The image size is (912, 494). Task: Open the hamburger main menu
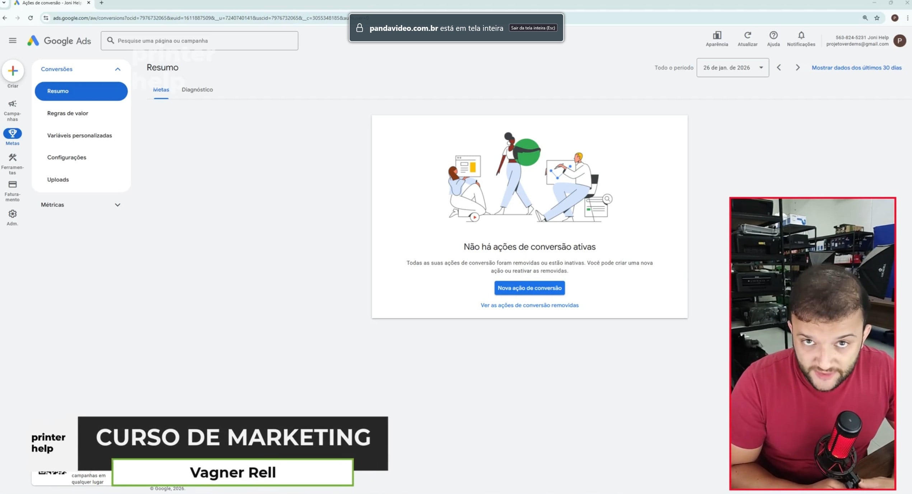(x=13, y=41)
